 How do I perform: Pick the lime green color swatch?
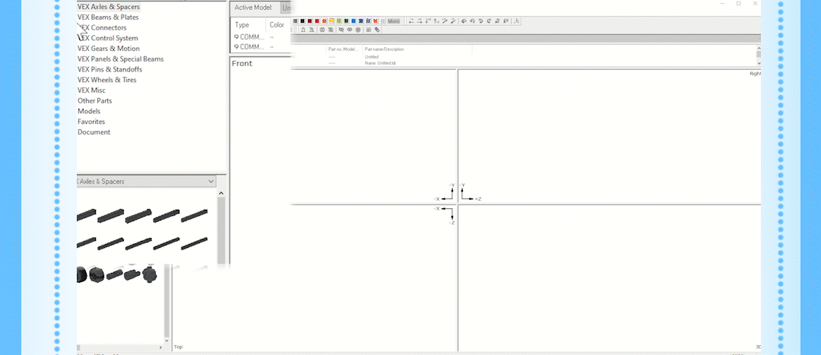[339, 21]
